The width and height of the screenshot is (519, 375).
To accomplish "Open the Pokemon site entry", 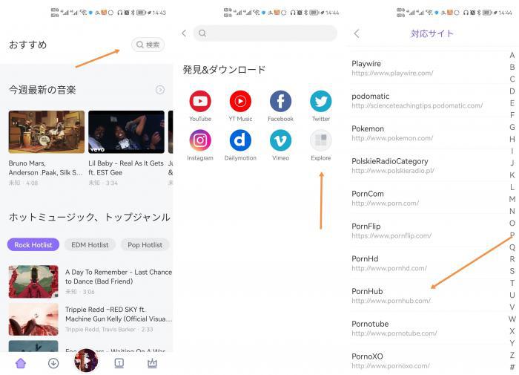I will pyautogui.click(x=427, y=133).
